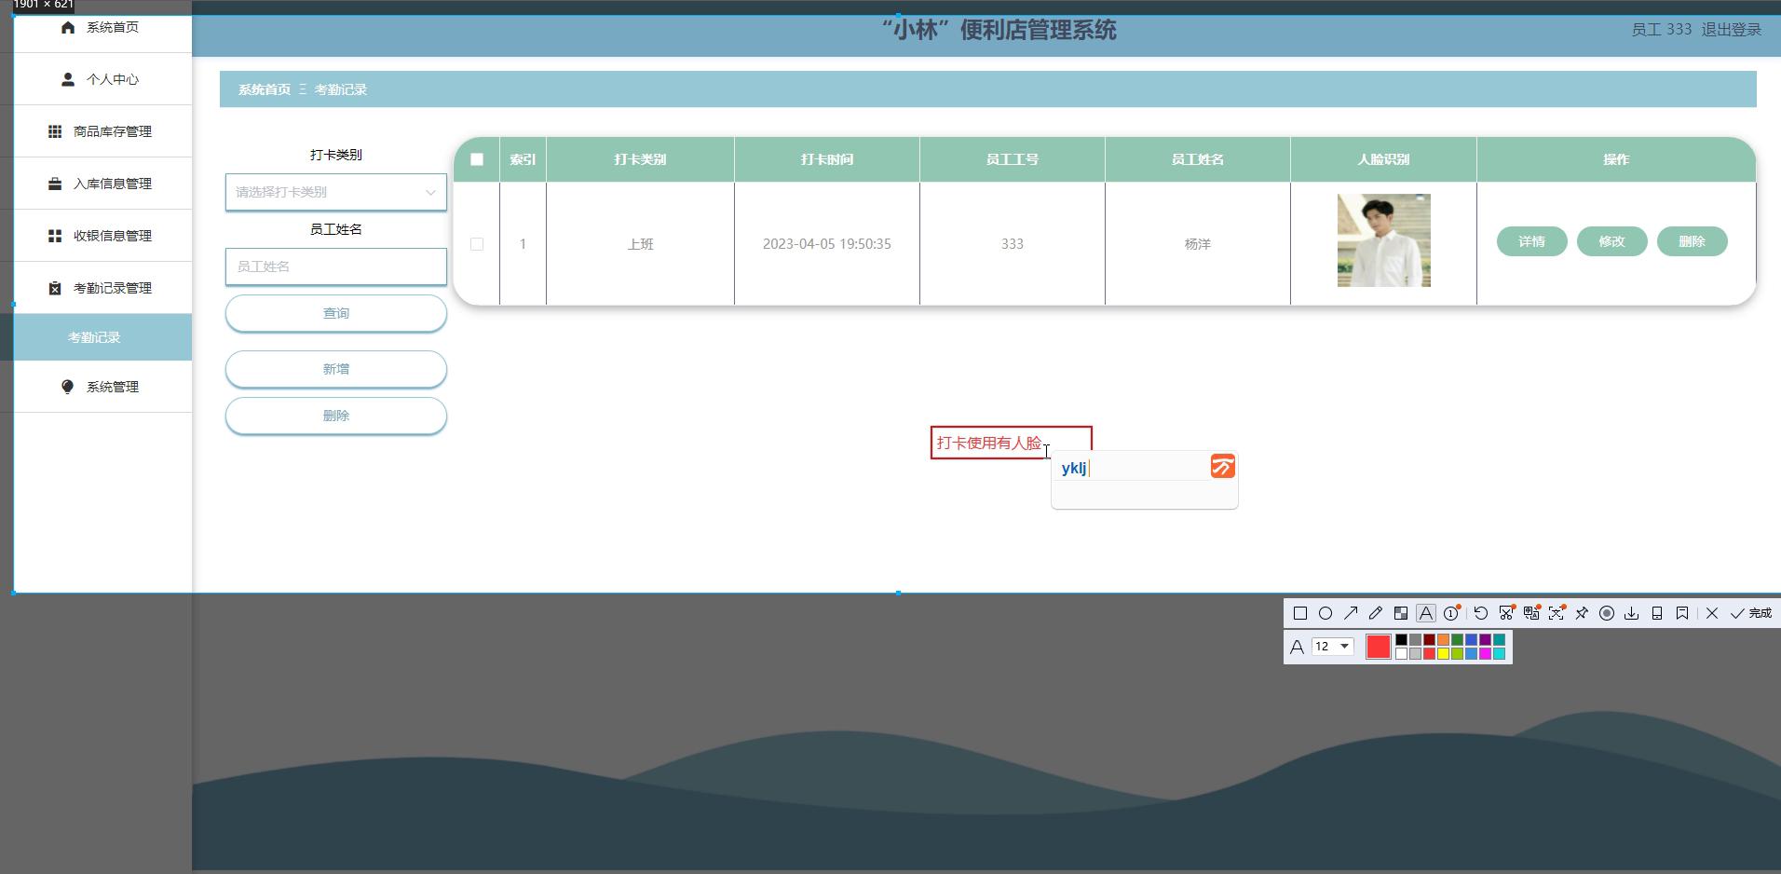Expand 收银信息管理 sidebar menu
1781x874 pixels.
tap(102, 236)
